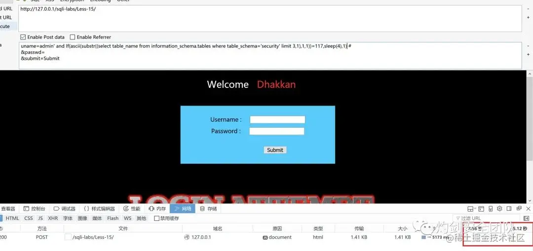Image resolution: width=533 pixels, height=251 pixels.
Task: Sort by the 文件 file column
Action: pyautogui.click(x=123, y=229)
